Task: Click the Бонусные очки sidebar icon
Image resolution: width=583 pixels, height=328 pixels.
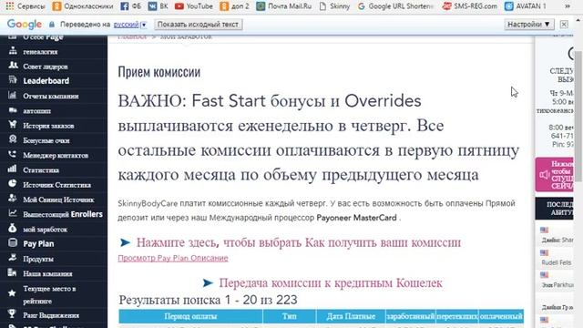Action: coord(13,139)
